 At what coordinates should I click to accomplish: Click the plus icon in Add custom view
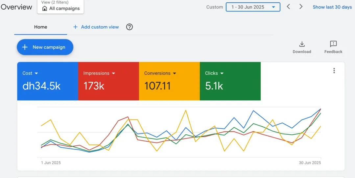coord(75,27)
